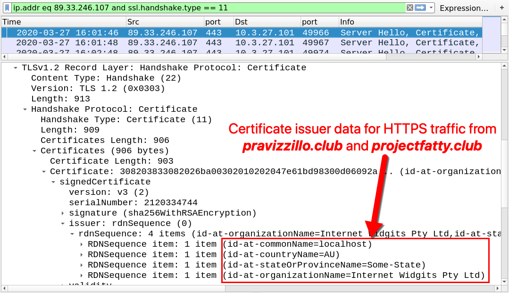The width and height of the screenshot is (509, 293).
Task: Select Certificate Length: 903 line
Action: click(112, 161)
